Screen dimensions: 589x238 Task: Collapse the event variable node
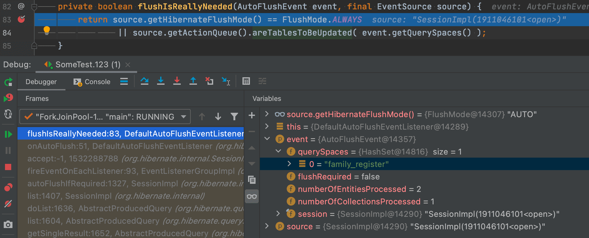pos(267,139)
